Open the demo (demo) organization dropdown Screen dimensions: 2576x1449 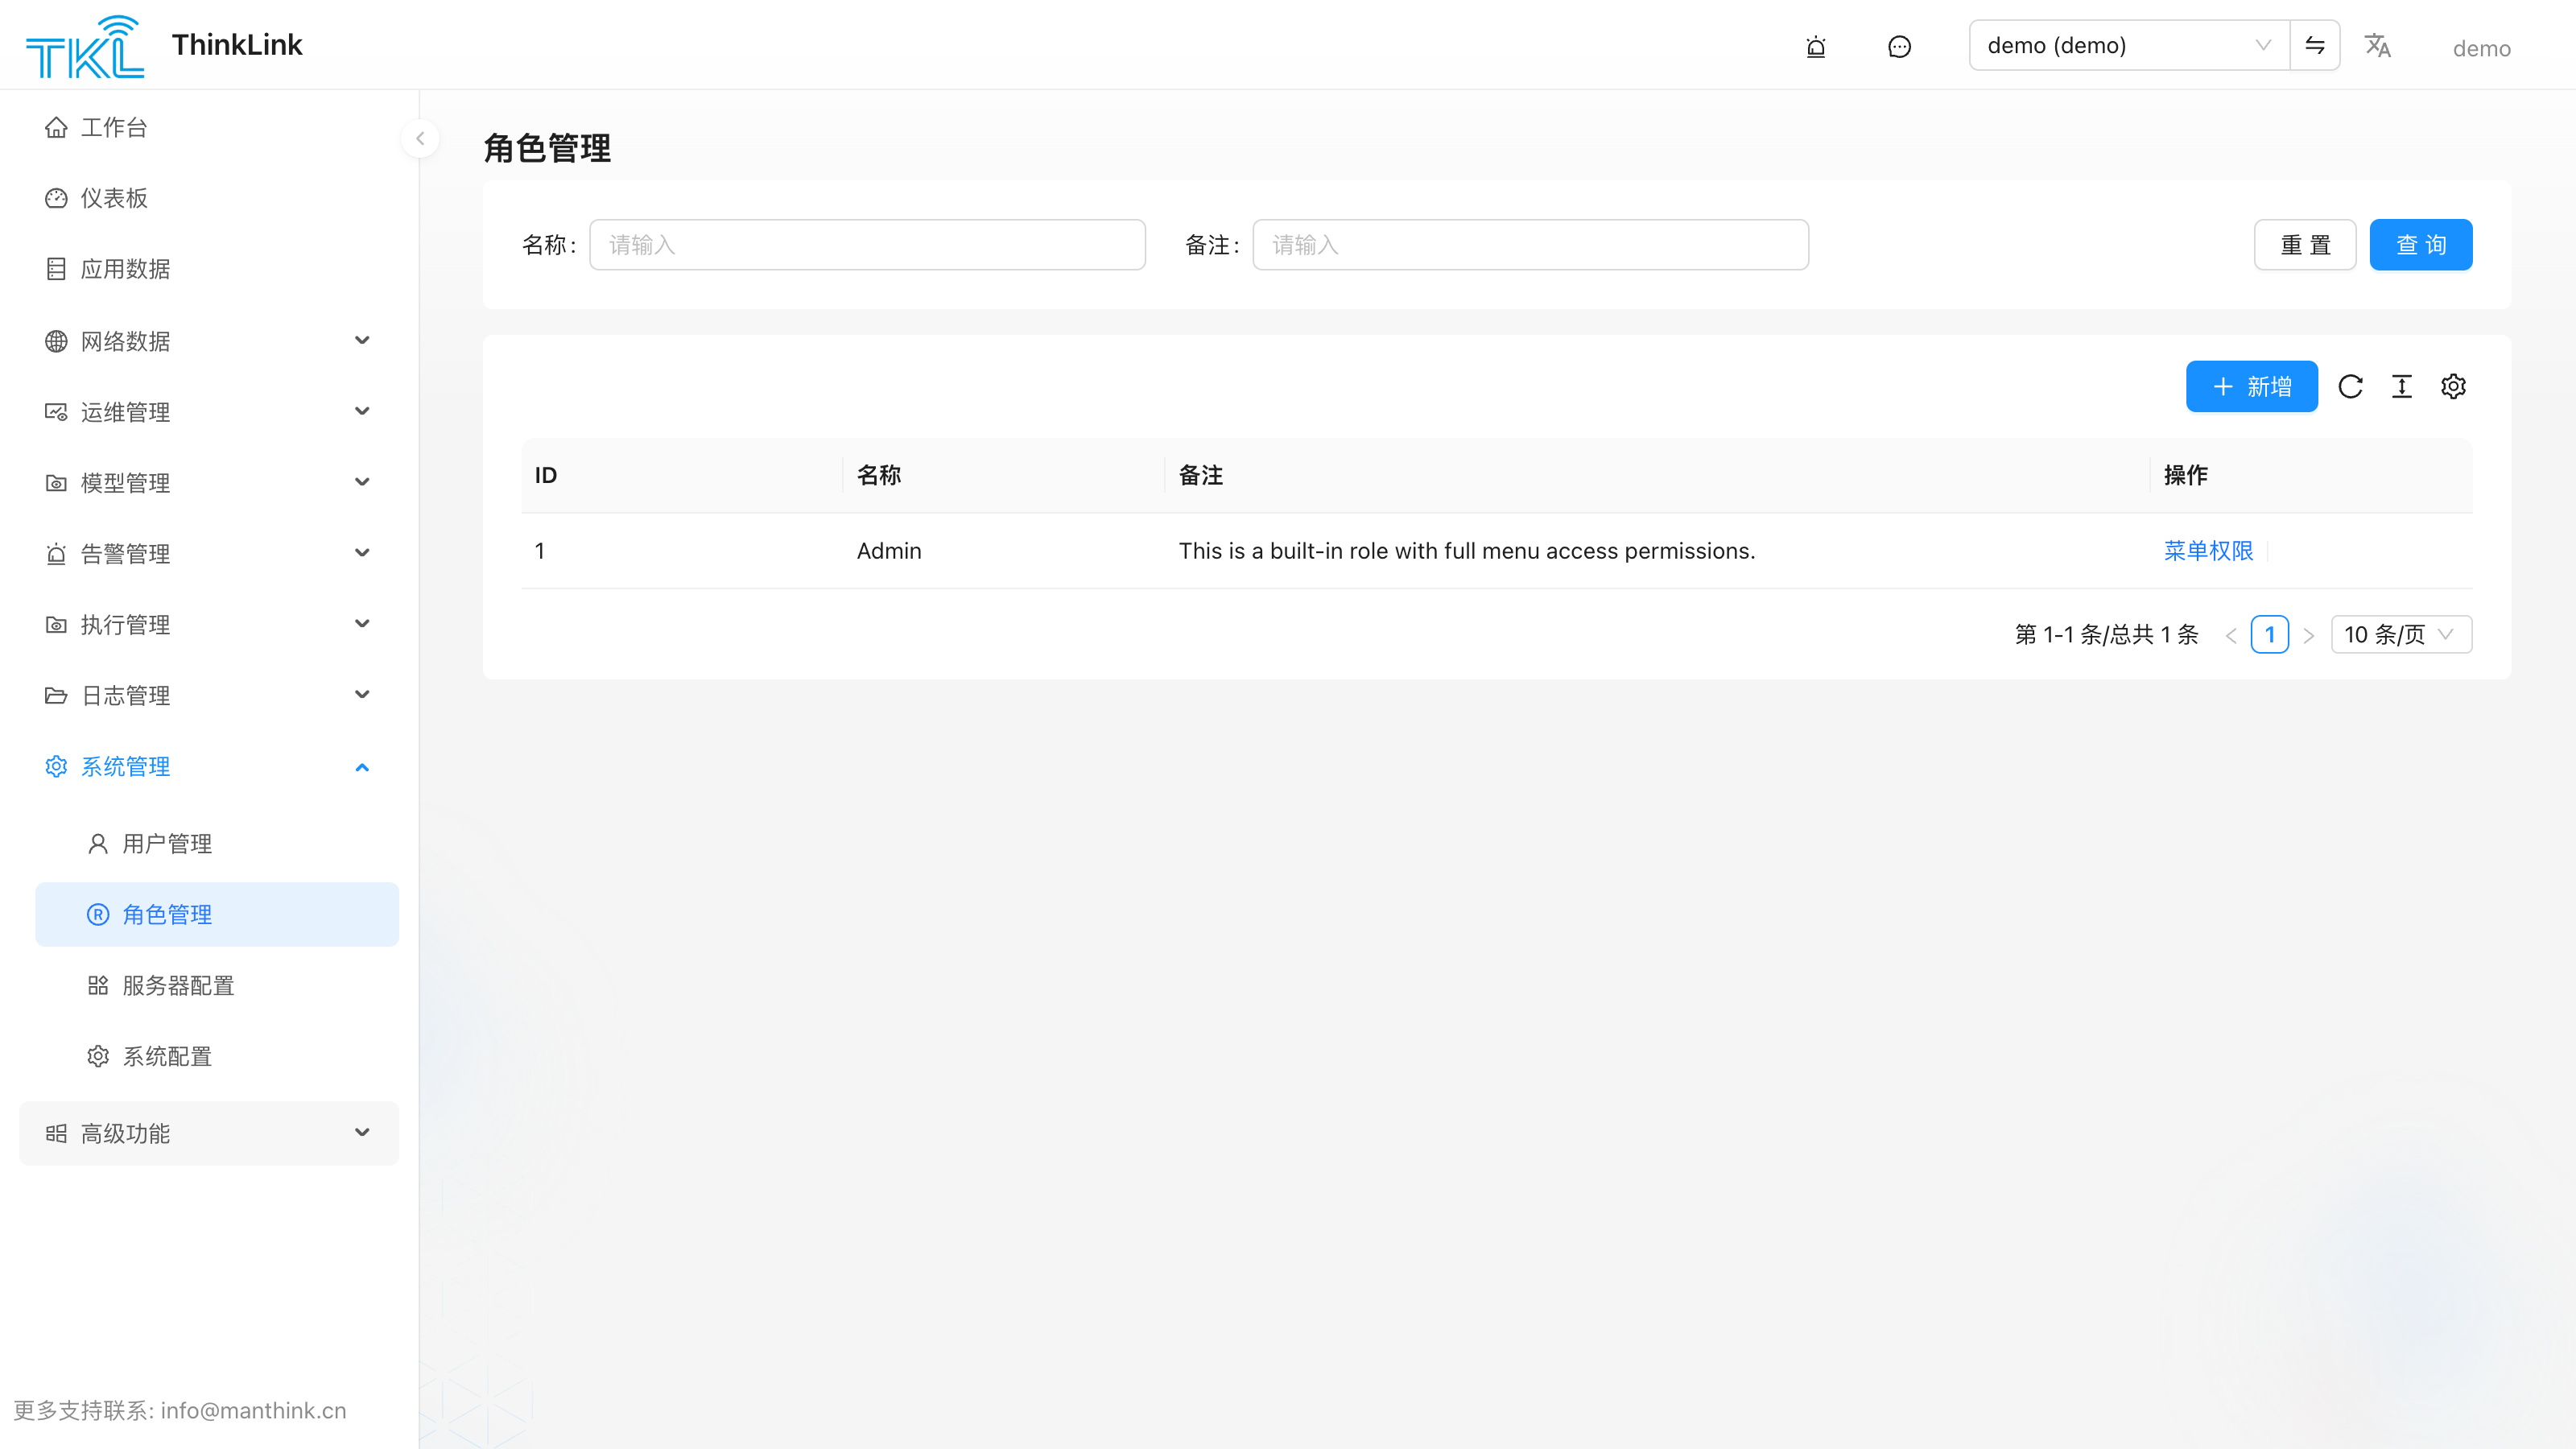[x=2129, y=45]
